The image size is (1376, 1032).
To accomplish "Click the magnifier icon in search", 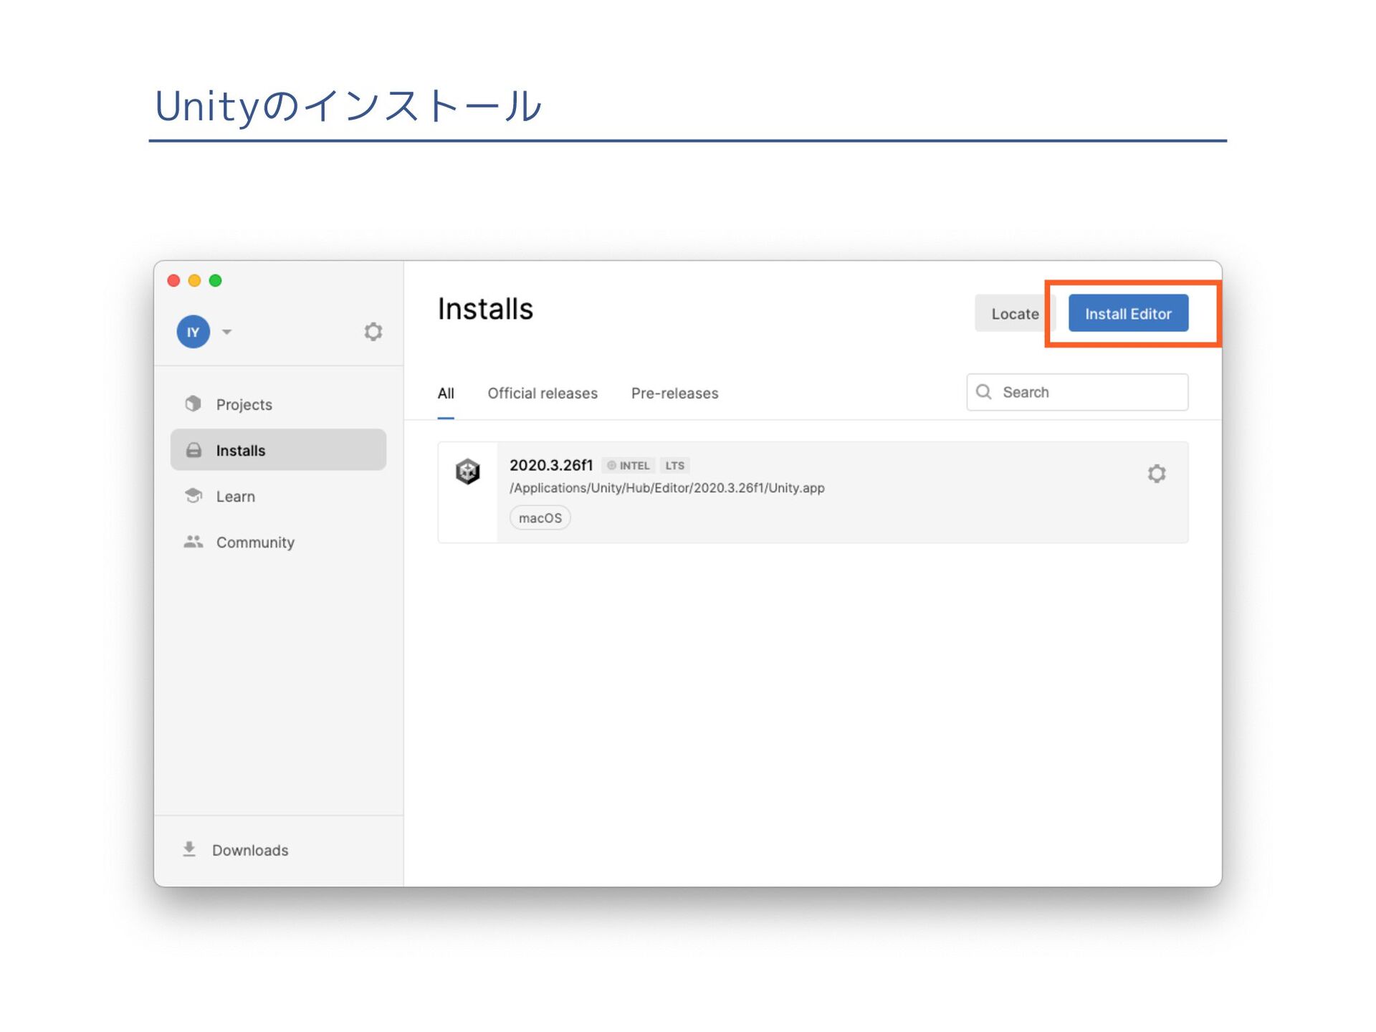I will (984, 392).
